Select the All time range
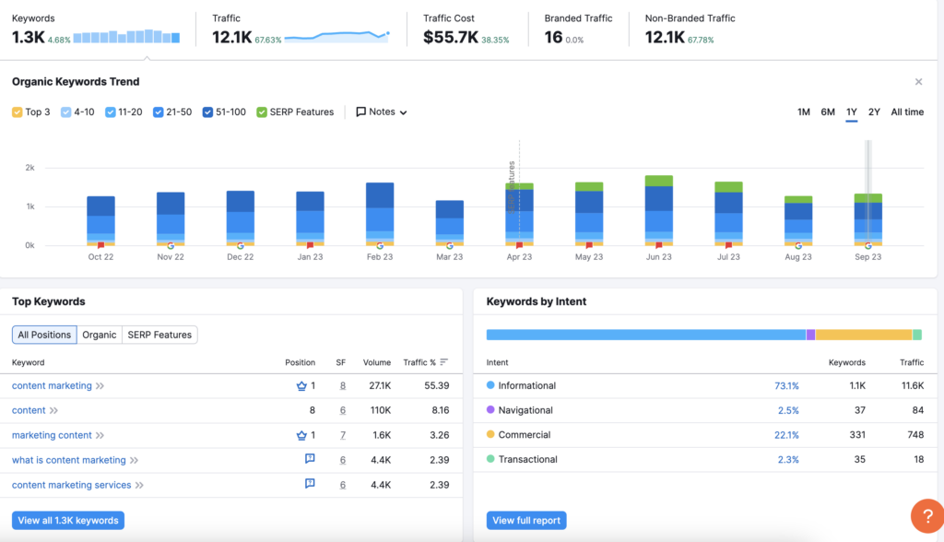 click(907, 112)
